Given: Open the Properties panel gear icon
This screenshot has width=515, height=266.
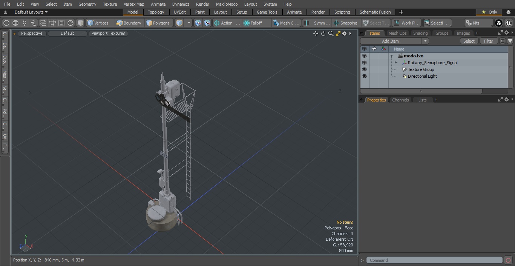Looking at the screenshot, I should pos(506,100).
